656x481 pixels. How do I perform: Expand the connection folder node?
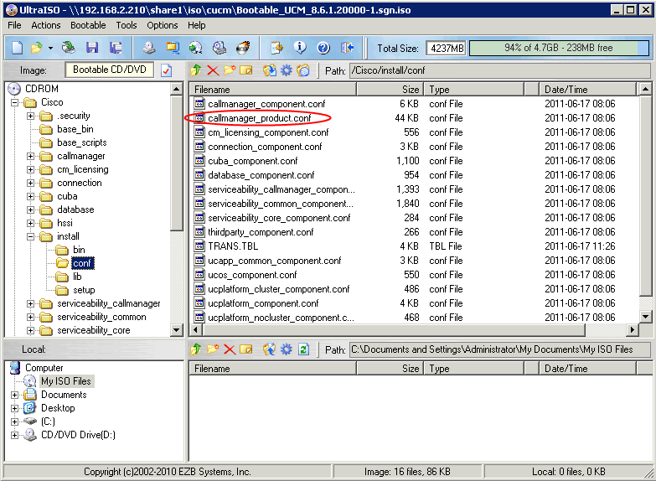(30, 183)
